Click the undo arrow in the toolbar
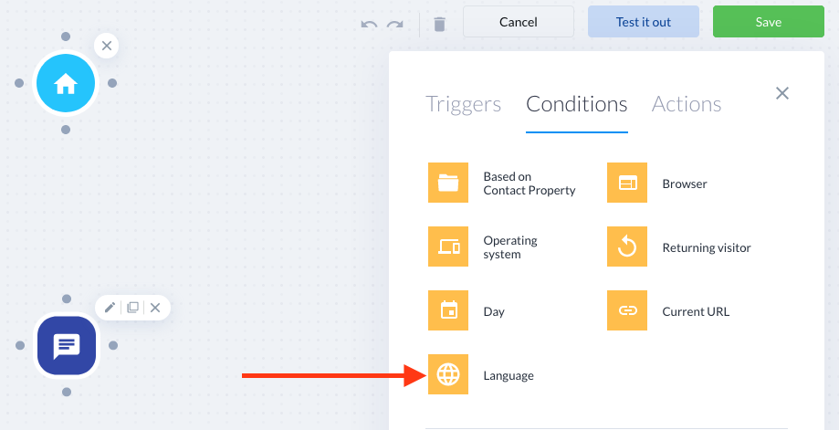The width and height of the screenshot is (839, 430). (369, 24)
